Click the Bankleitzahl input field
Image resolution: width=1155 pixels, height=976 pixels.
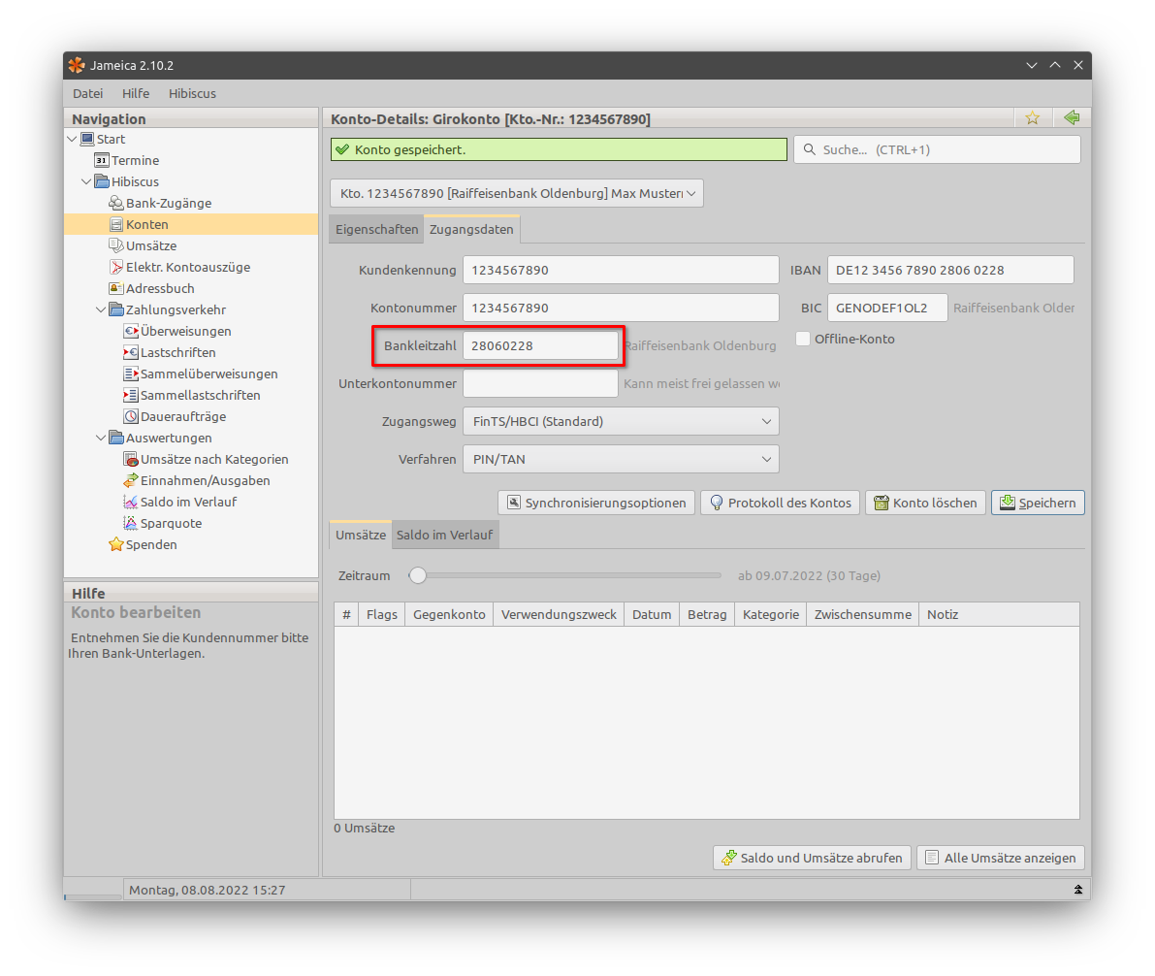(x=540, y=345)
